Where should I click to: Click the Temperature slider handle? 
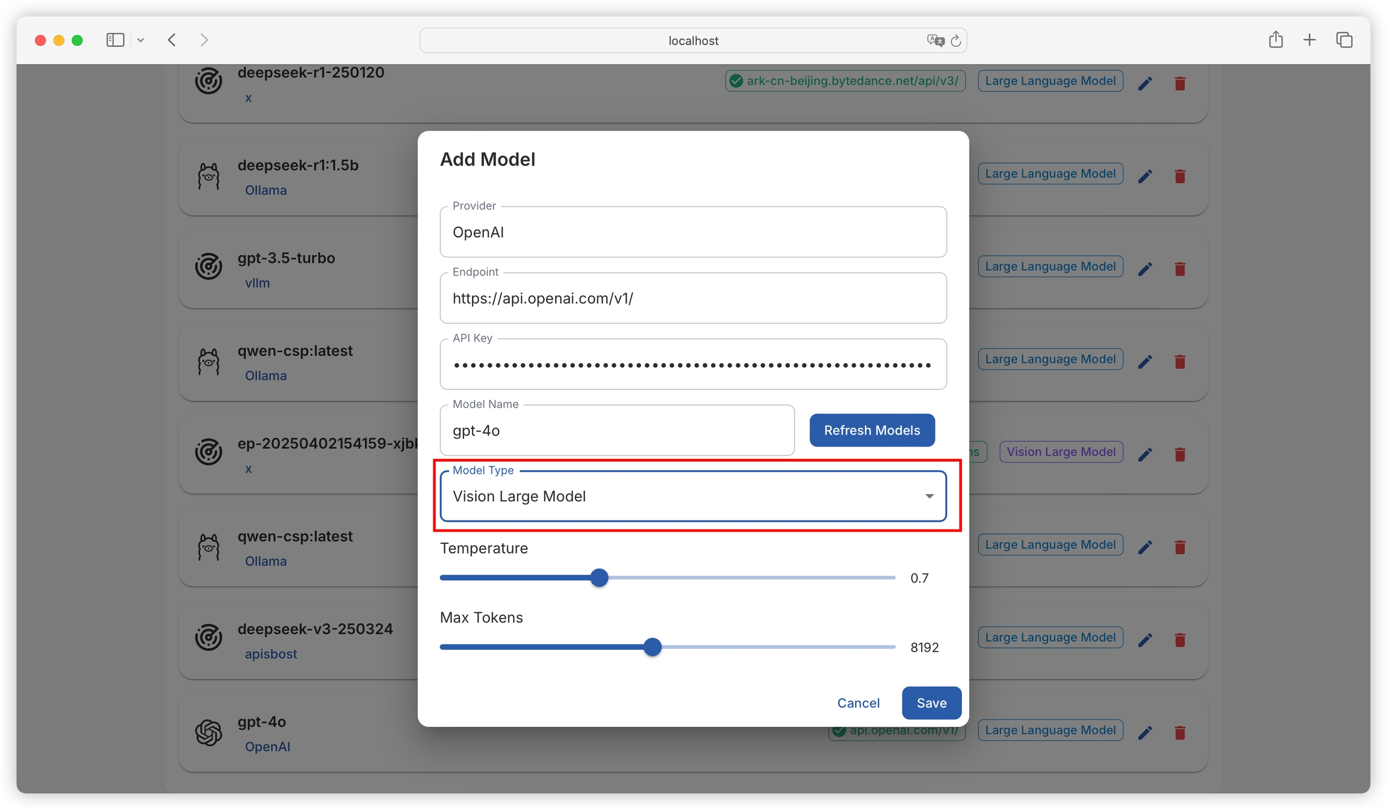click(x=599, y=578)
